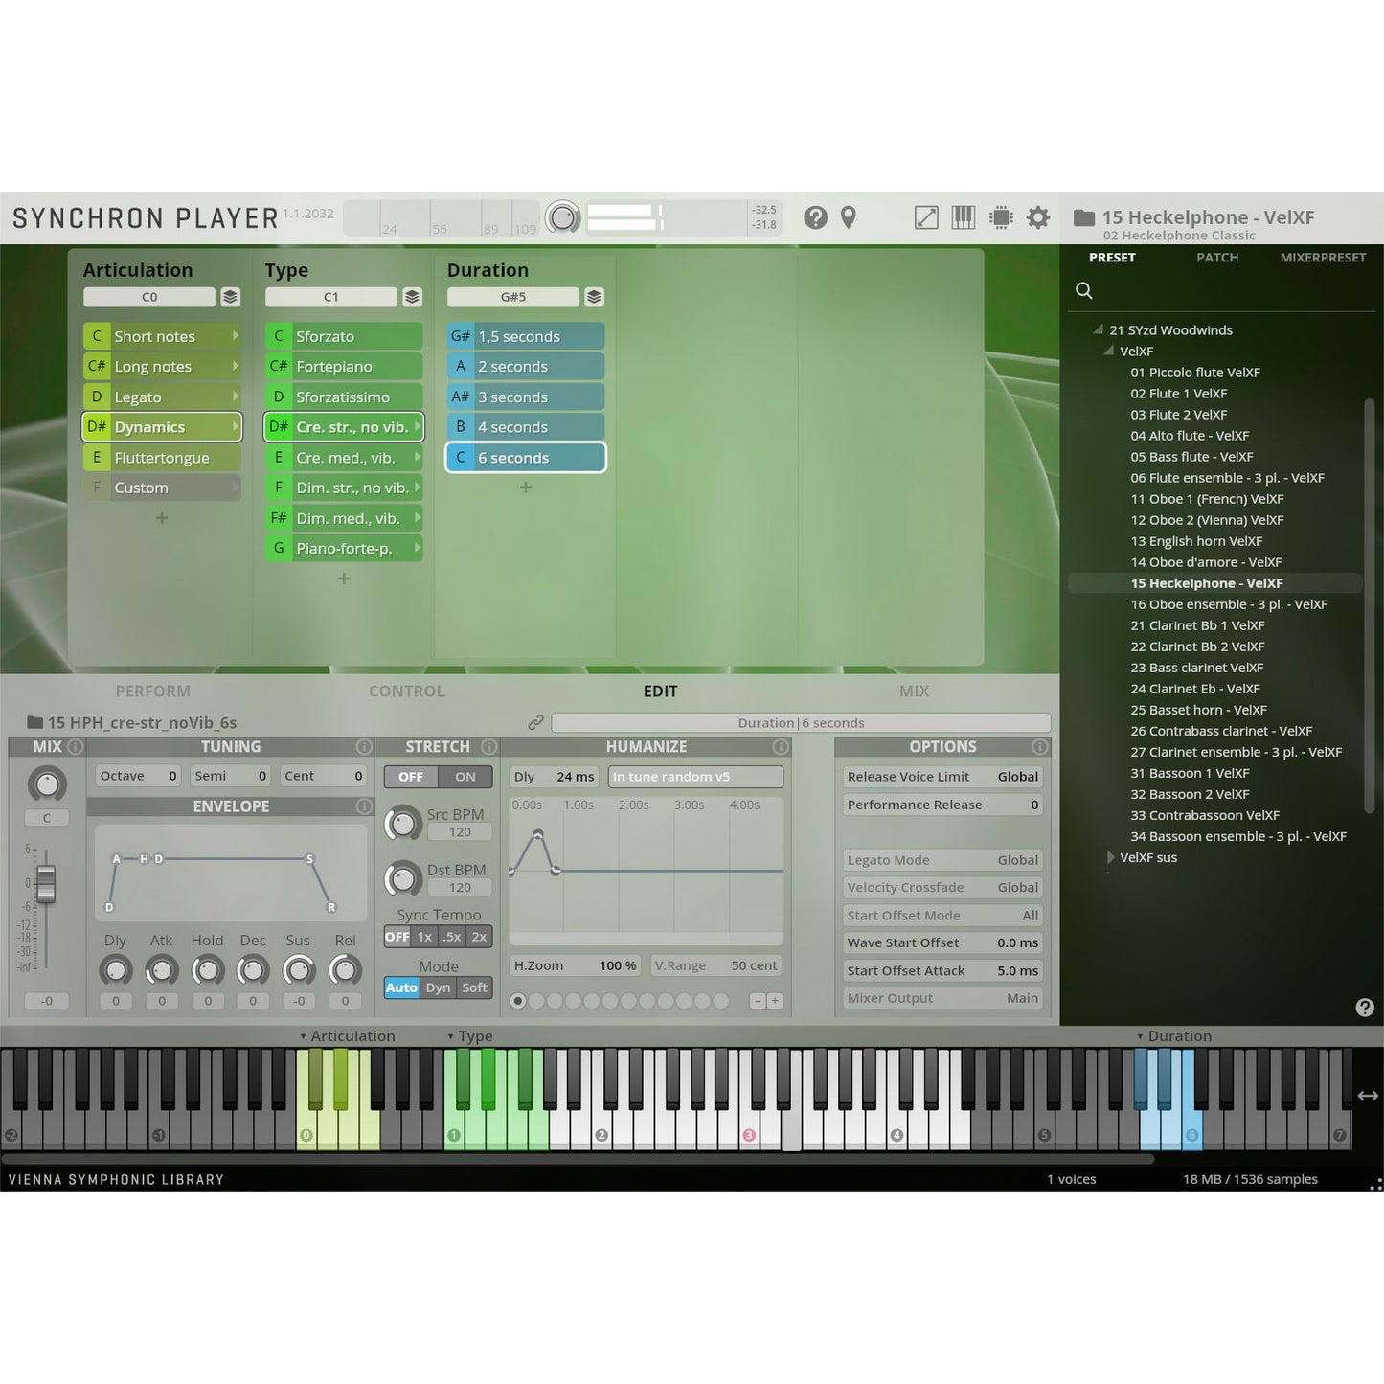Open the CPU chip engine icon
The width and height of the screenshot is (1384, 1384).
[1001, 217]
